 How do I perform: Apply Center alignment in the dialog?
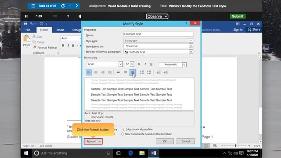(96, 72)
